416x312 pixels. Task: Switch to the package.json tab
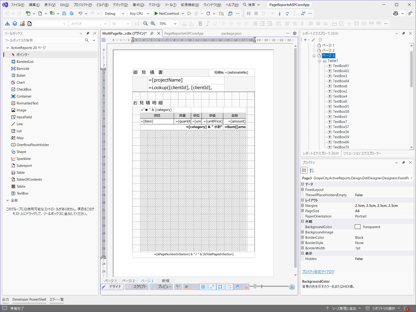(231, 34)
